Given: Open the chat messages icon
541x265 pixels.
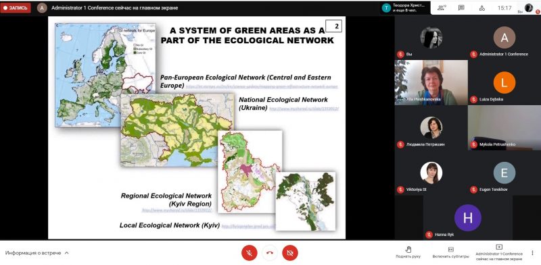Looking at the screenshot, I should pyautogui.click(x=461, y=8).
